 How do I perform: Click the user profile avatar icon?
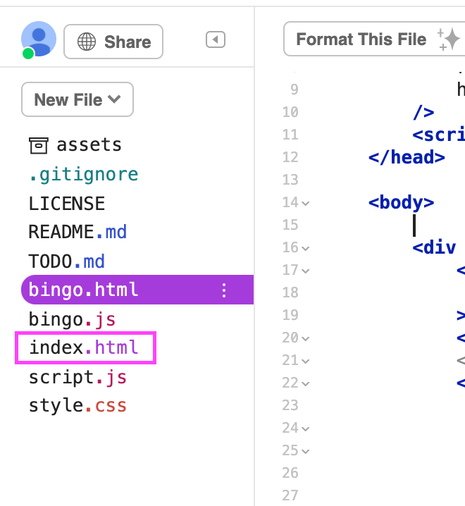tap(39, 39)
